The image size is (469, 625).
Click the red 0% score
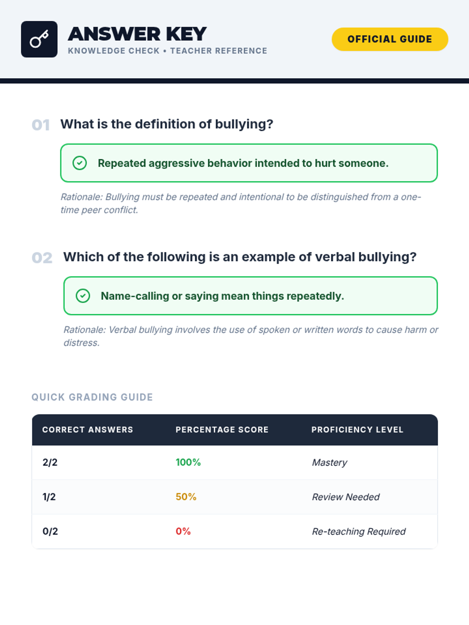pyautogui.click(x=183, y=531)
